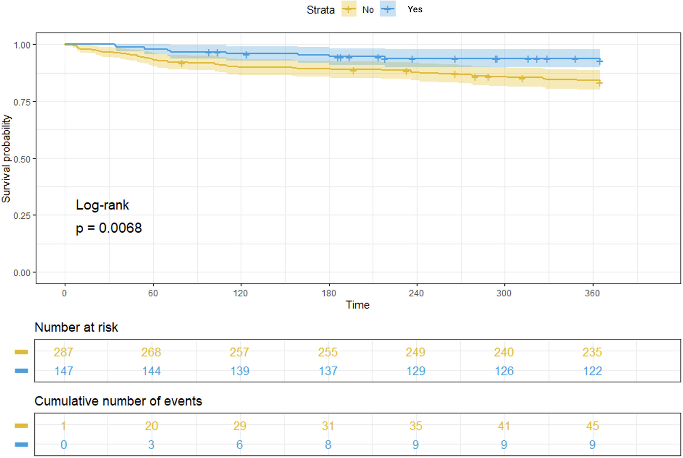Screen dimensions: 683x458
Task: Click the x-axis tick label 180
Action: [328, 293]
